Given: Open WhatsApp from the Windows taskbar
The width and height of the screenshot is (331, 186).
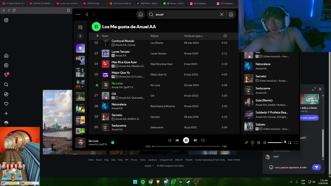Looking at the screenshot, I should click(x=173, y=182).
